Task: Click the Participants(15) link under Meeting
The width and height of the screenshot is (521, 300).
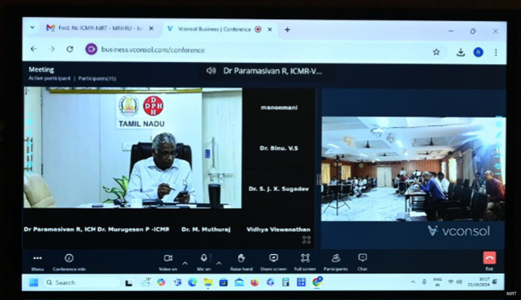Action: 97,79
